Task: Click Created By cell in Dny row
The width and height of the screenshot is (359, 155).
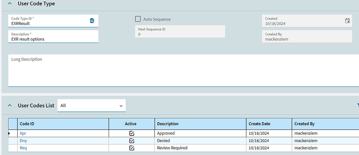Action: pos(325,141)
